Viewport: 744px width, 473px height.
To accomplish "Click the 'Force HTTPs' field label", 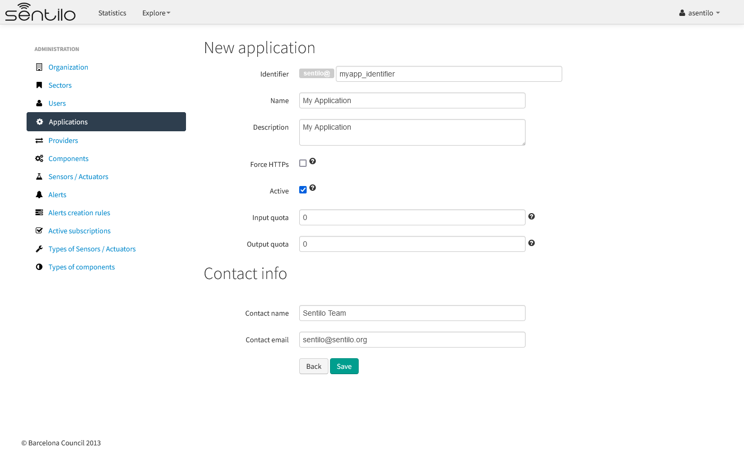I will tap(269, 164).
